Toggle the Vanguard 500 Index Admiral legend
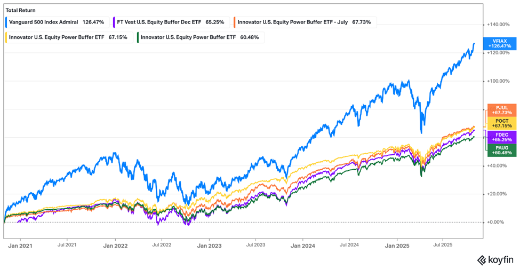Viewport: 520px width, 269px height. coord(55,22)
